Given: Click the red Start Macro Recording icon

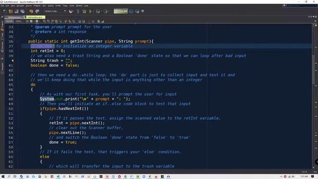Looking at the screenshot, I should pyautogui.click(x=89, y=21).
